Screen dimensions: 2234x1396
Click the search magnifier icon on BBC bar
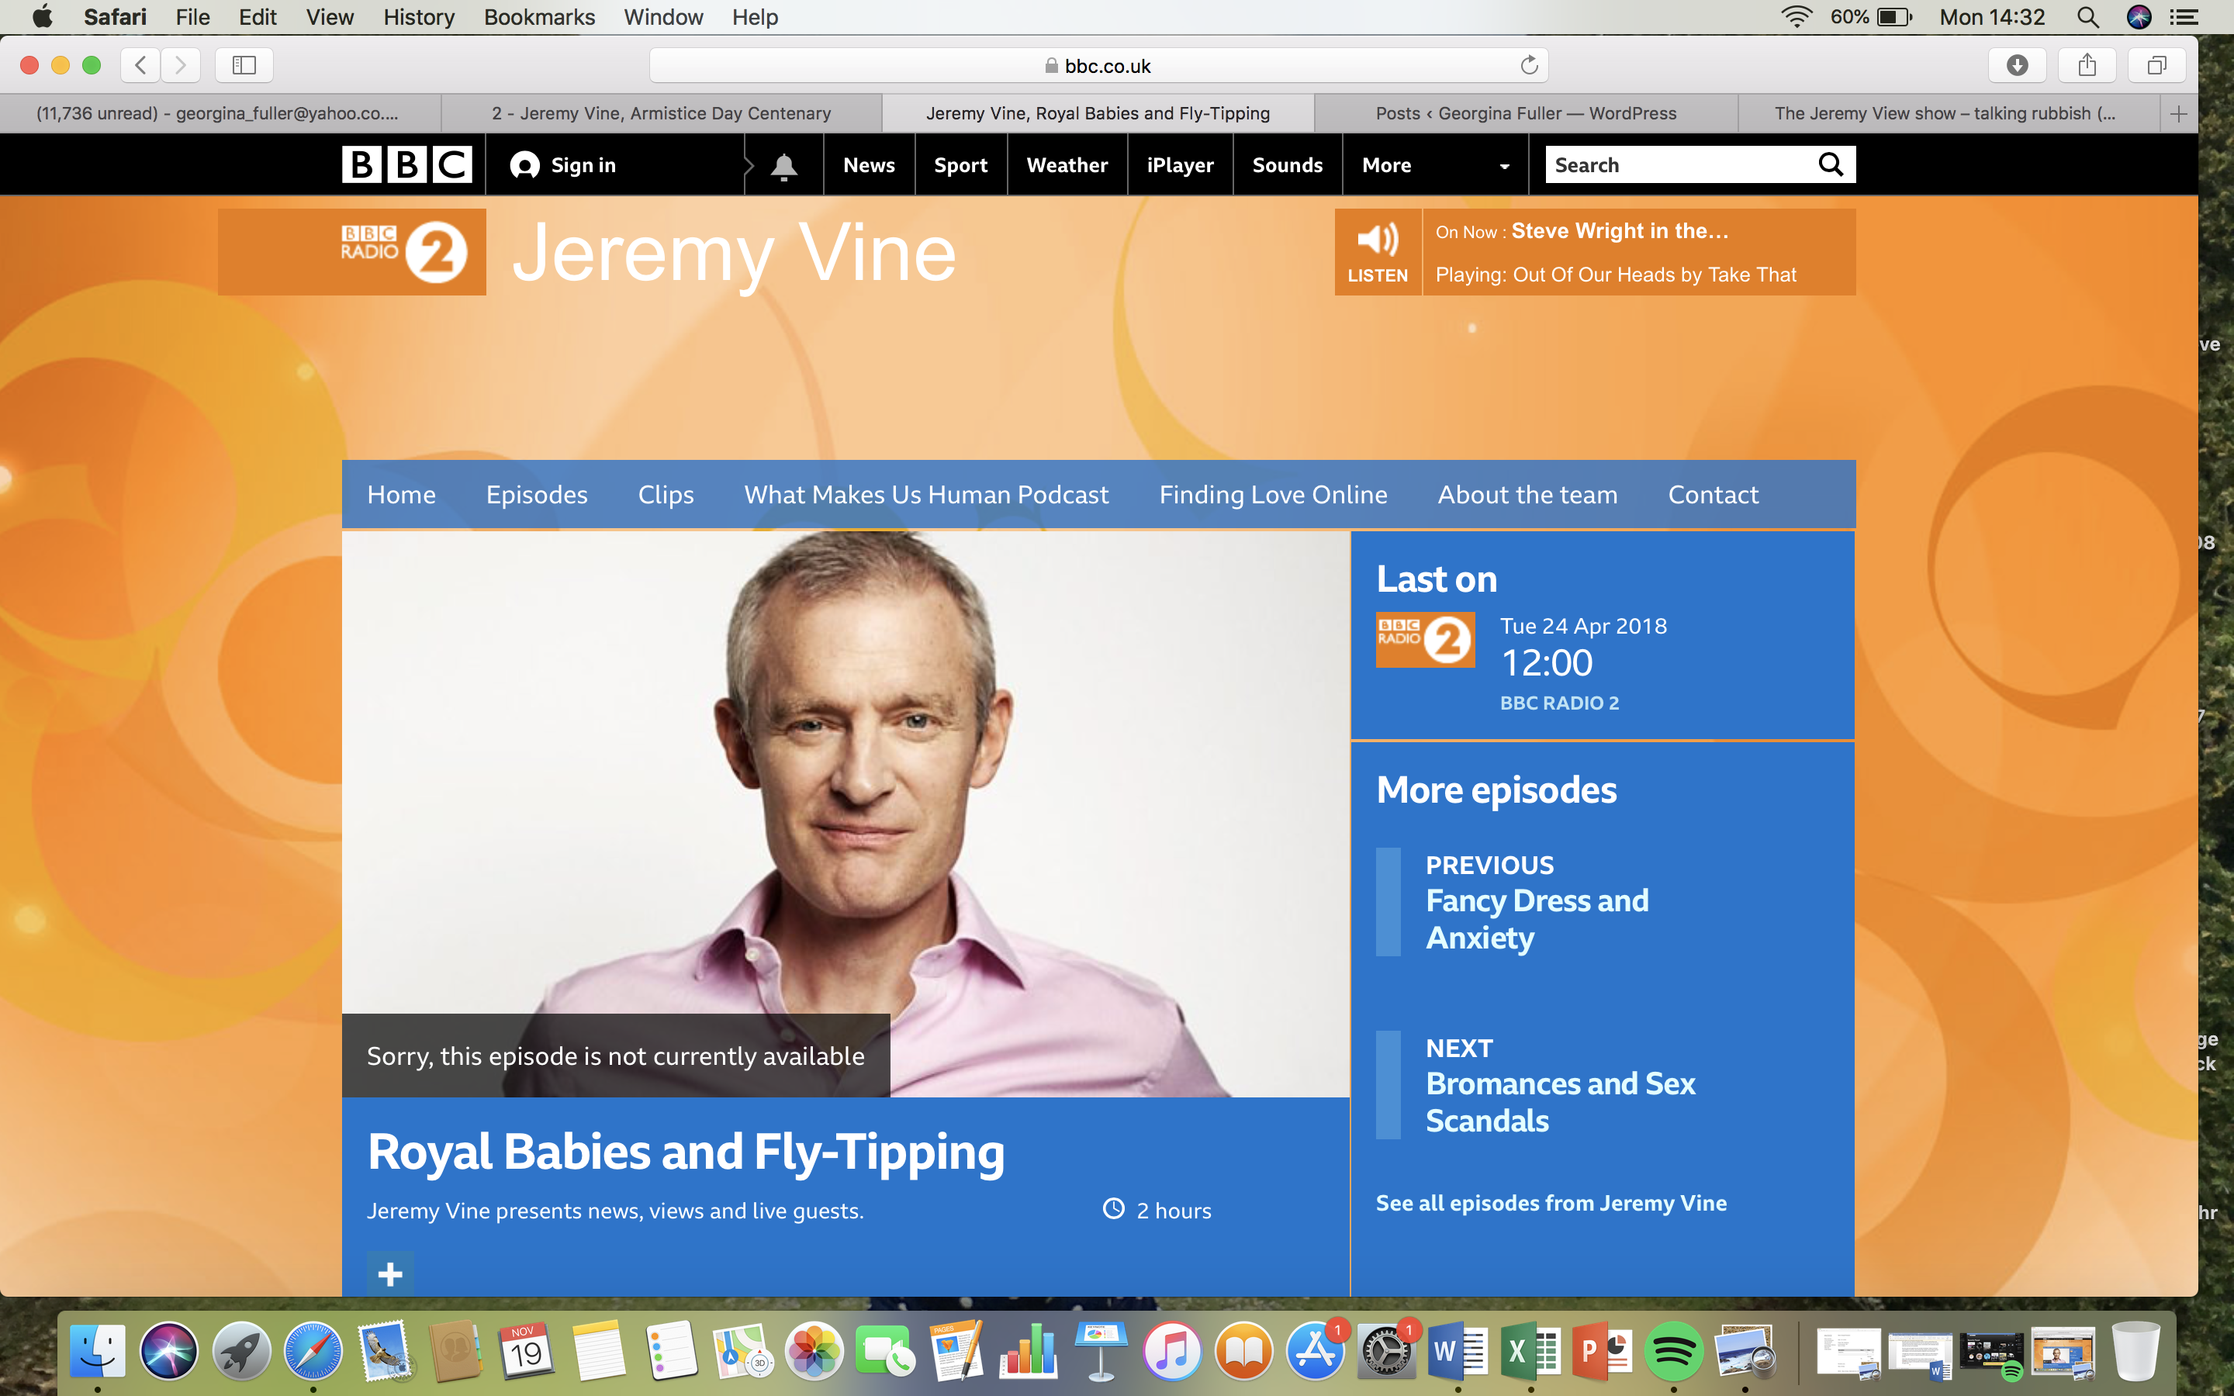(1831, 164)
